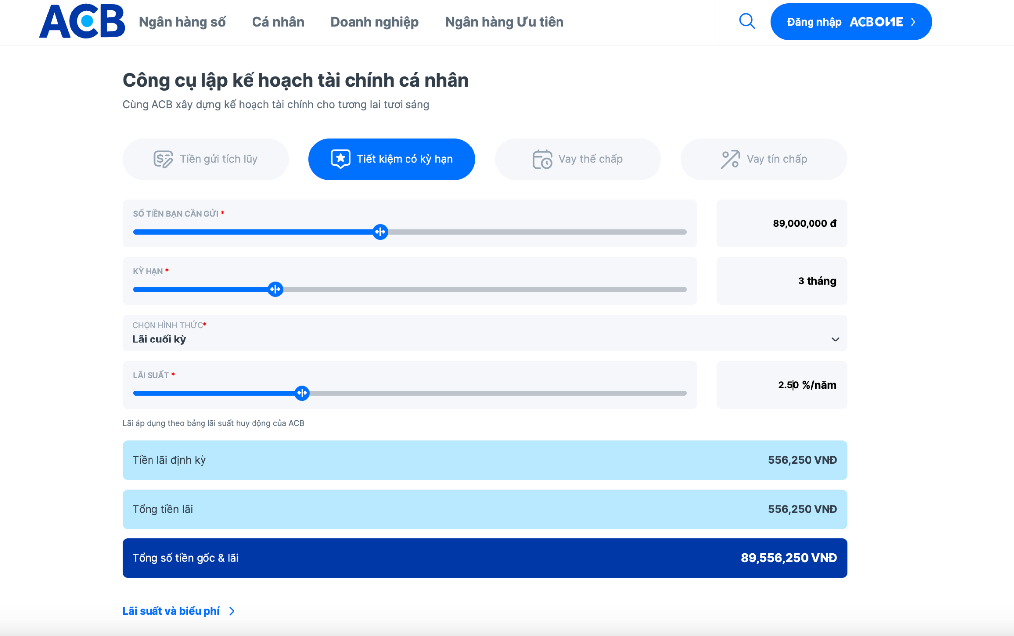Click the 3 tháng term field
1014x636 pixels.
pos(782,281)
